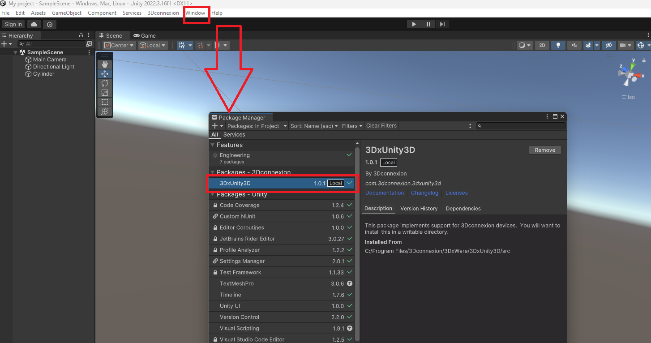Toggle scene effects rendering
Viewport: 651px width, 343px height.
pos(588,45)
